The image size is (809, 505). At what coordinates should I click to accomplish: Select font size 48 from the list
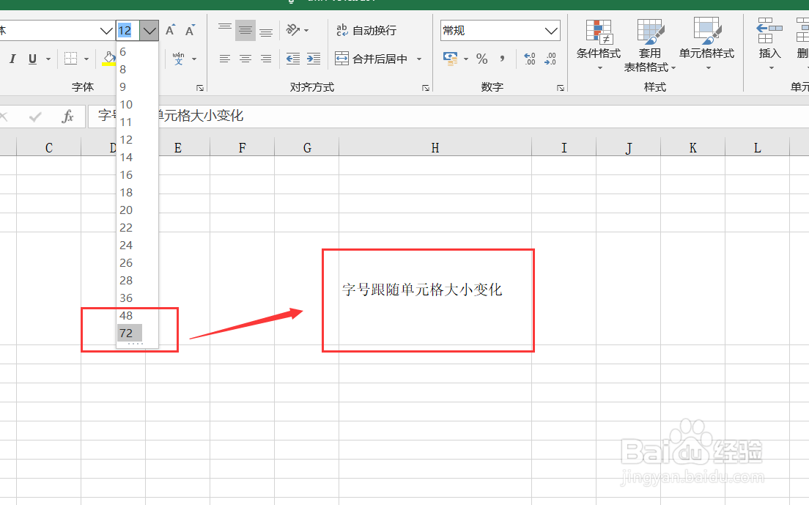click(128, 315)
